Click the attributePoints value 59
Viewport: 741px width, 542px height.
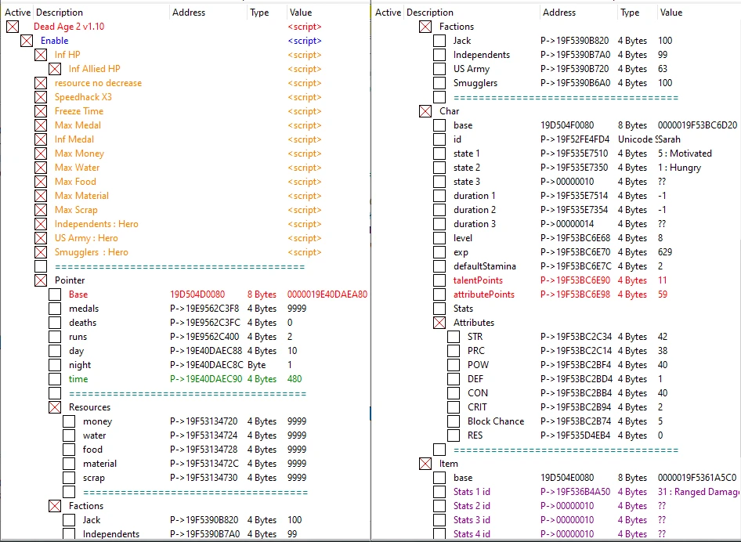663,294
